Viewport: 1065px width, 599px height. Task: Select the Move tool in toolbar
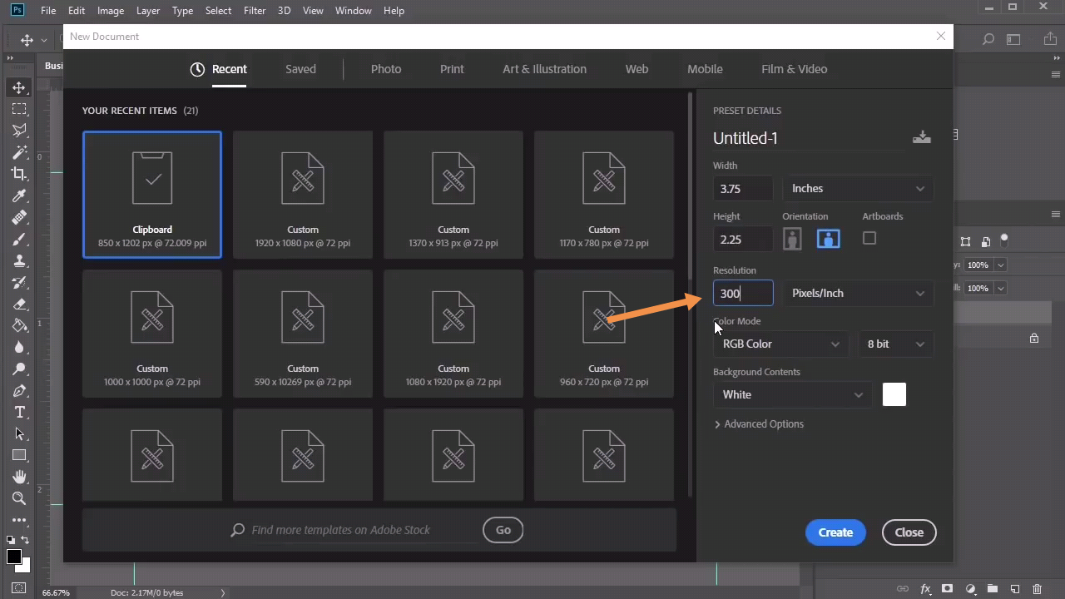(x=19, y=87)
